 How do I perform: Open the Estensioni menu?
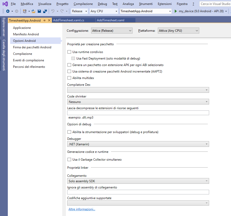(x=165, y=4)
